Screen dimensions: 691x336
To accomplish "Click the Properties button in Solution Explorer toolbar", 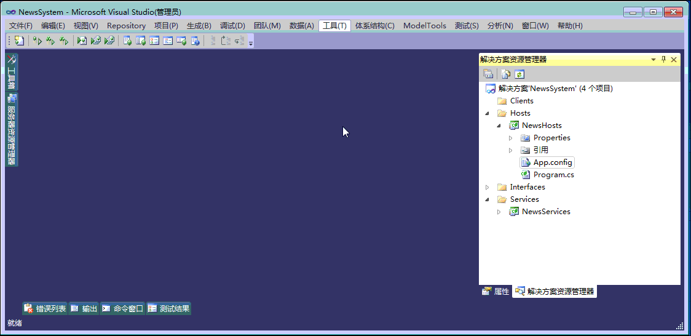I will coord(488,74).
